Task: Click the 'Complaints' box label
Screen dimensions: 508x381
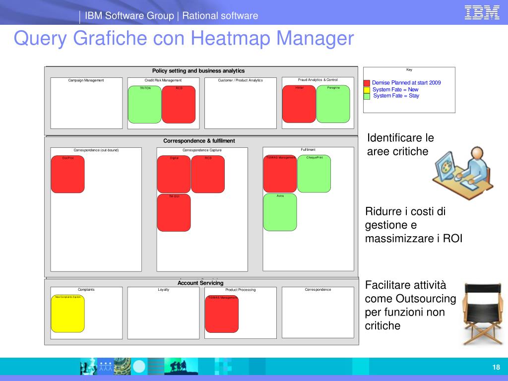Action: [86, 289]
